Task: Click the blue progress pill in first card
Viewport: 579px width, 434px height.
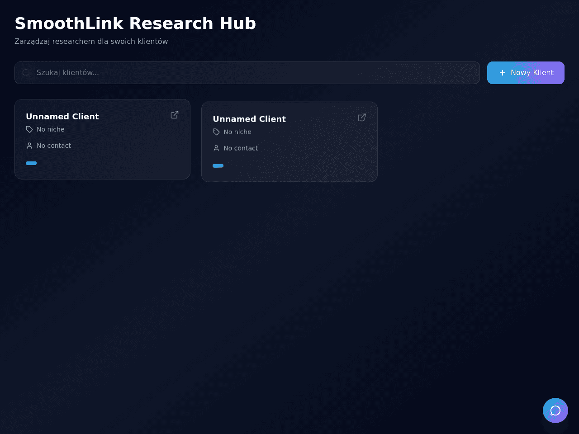Action: (31, 163)
